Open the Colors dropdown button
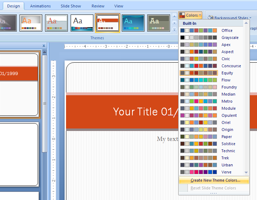This screenshot has width=257, height=200. pyautogui.click(x=191, y=15)
